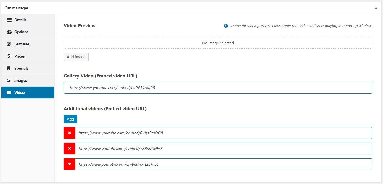Open the Features tab

(x=22, y=44)
